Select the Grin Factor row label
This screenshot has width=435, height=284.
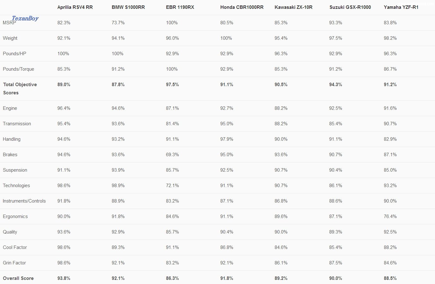(x=14, y=263)
